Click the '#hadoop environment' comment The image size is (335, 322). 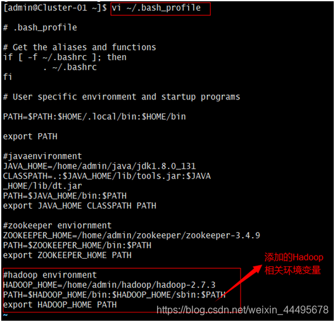50,275
